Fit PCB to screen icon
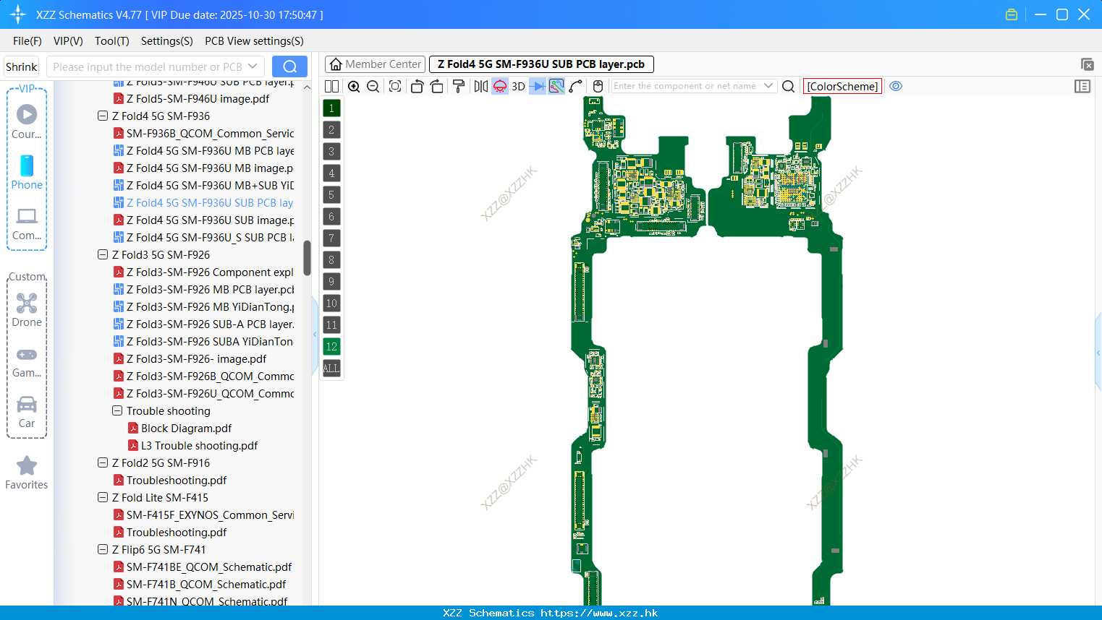Screen dimensions: 1102x620 (395, 86)
